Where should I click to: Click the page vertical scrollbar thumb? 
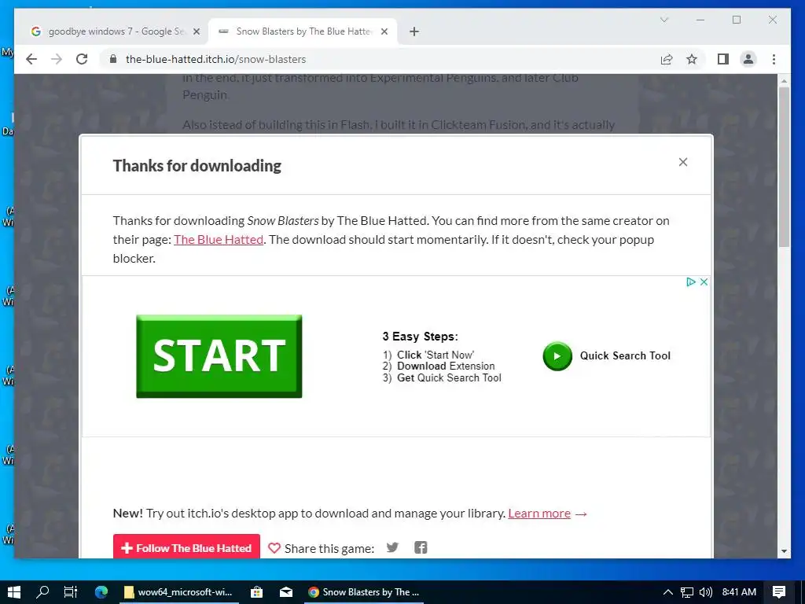click(784, 167)
